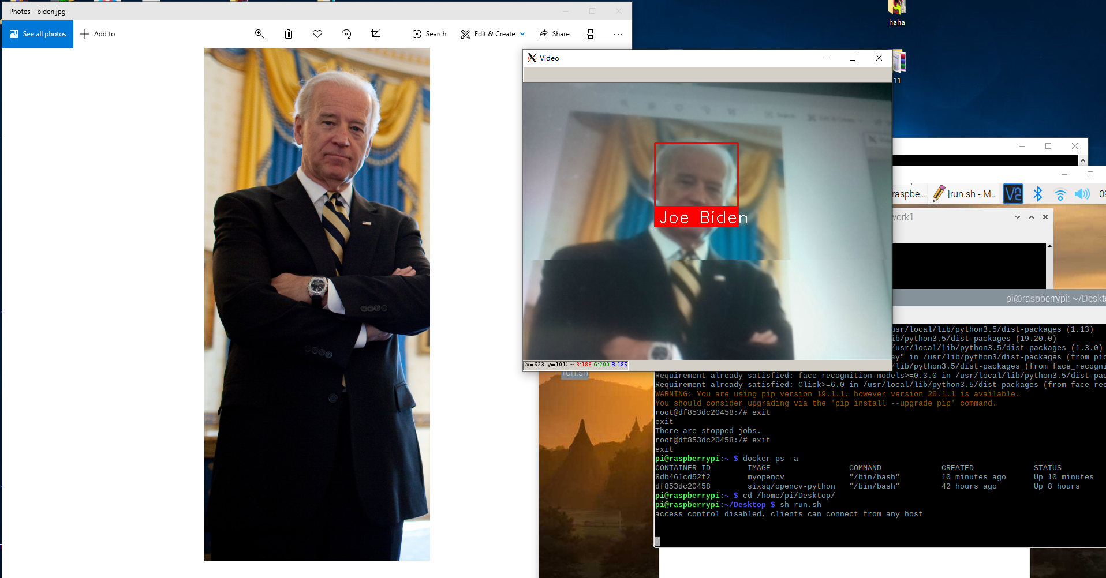Maximize the top background VNC window
Image resolution: width=1106 pixels, height=578 pixels.
[1048, 146]
